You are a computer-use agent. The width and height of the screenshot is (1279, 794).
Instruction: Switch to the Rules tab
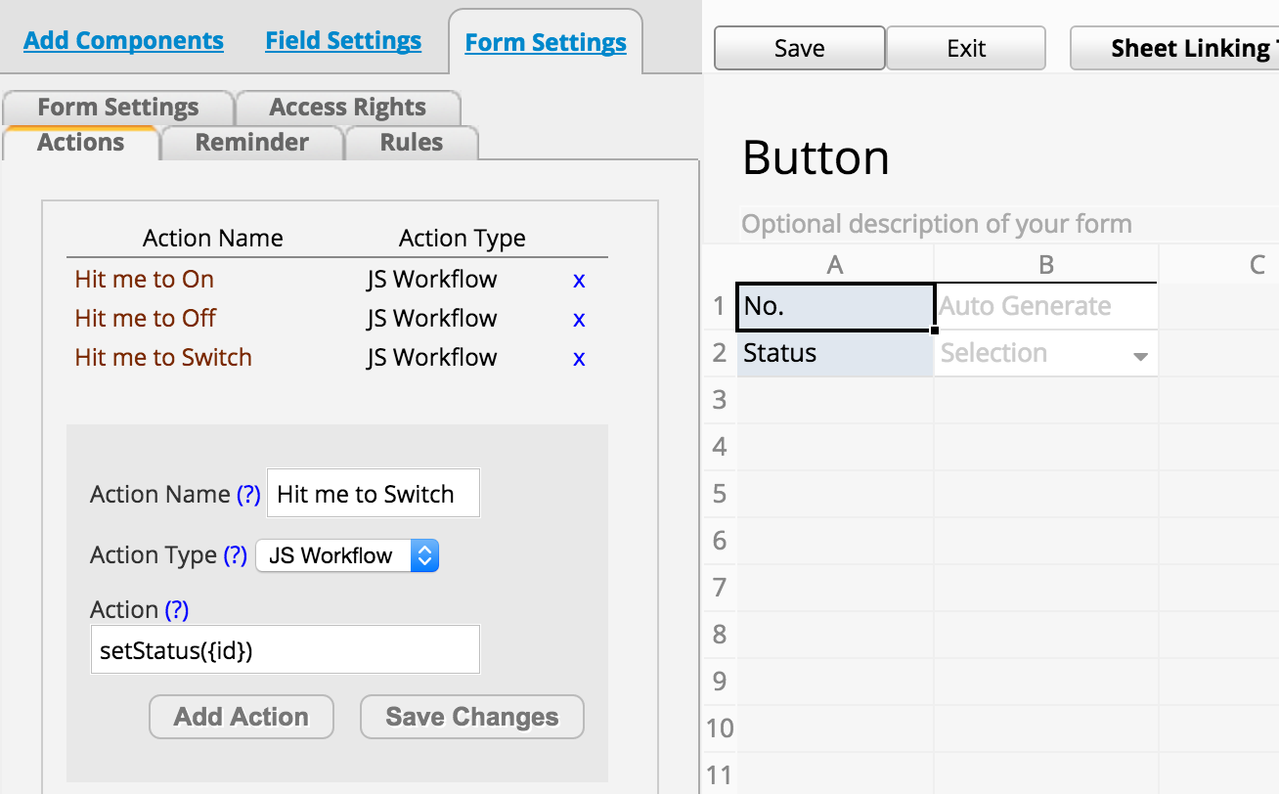[x=411, y=142]
